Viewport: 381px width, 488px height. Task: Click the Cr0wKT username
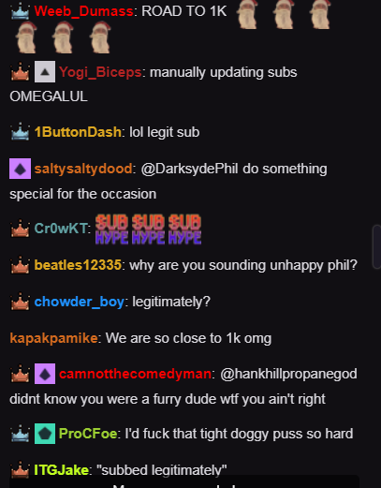pos(61,229)
